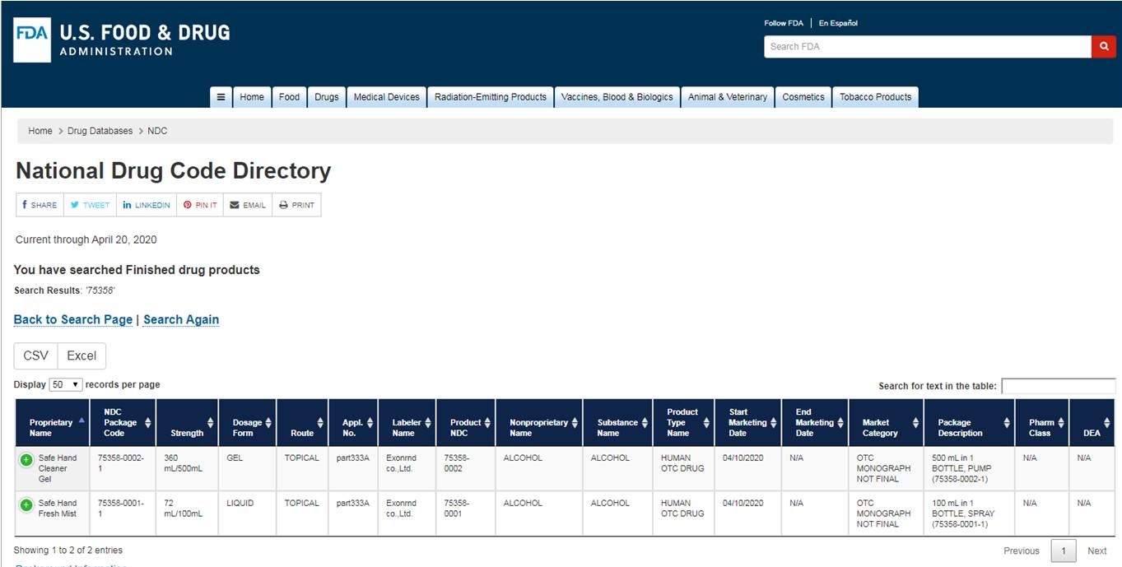The width and height of the screenshot is (1122, 567).
Task: Go to the Drugs navigation tab
Action: (326, 97)
